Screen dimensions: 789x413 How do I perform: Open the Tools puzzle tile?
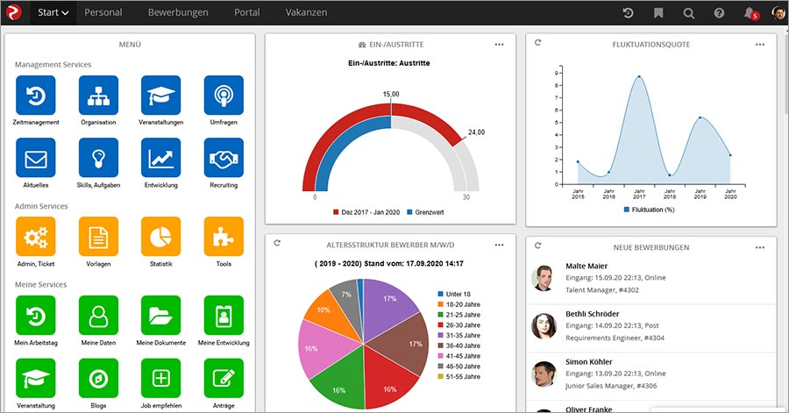tap(224, 237)
